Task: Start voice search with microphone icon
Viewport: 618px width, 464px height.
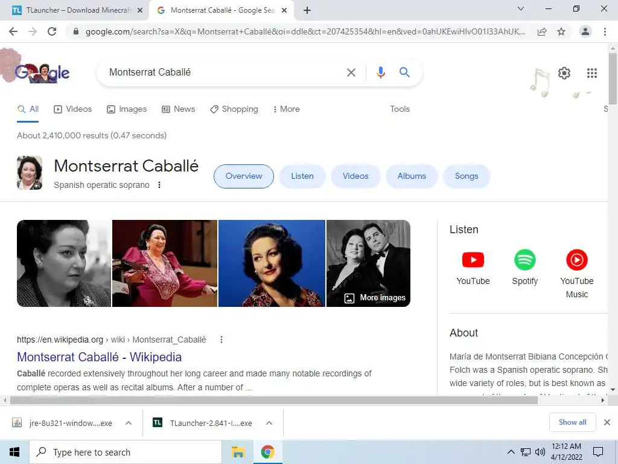Action: point(380,72)
